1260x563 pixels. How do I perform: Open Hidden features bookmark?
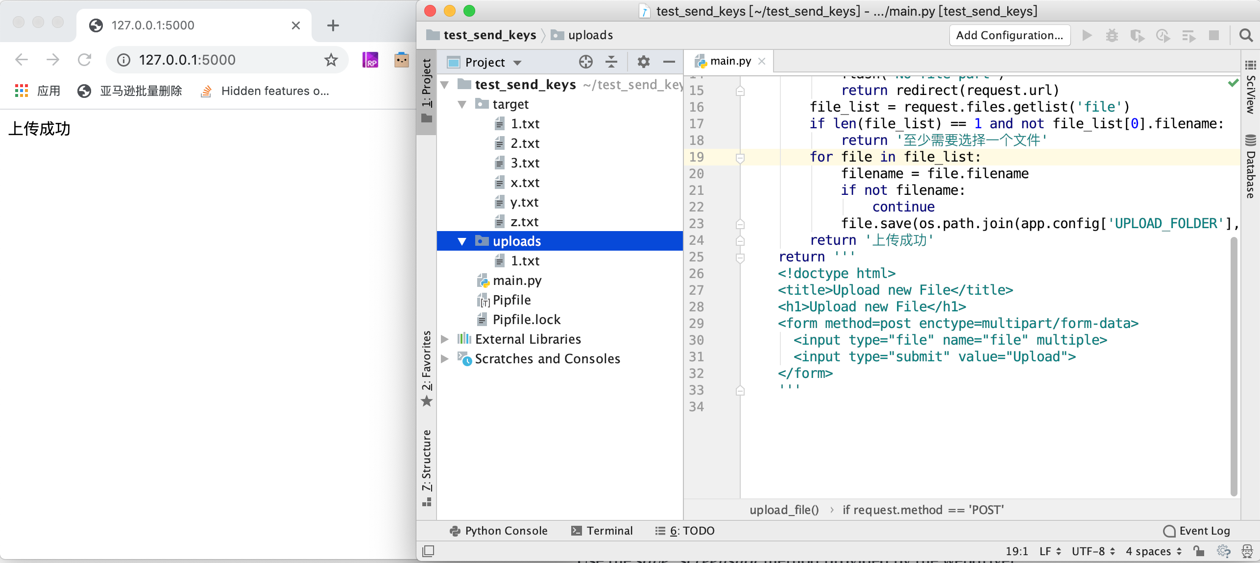pos(265,91)
